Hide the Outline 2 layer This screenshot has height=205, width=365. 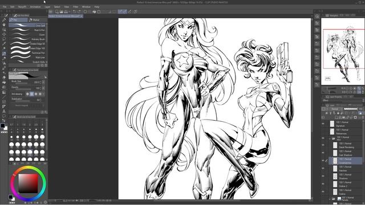[x=323, y=184]
